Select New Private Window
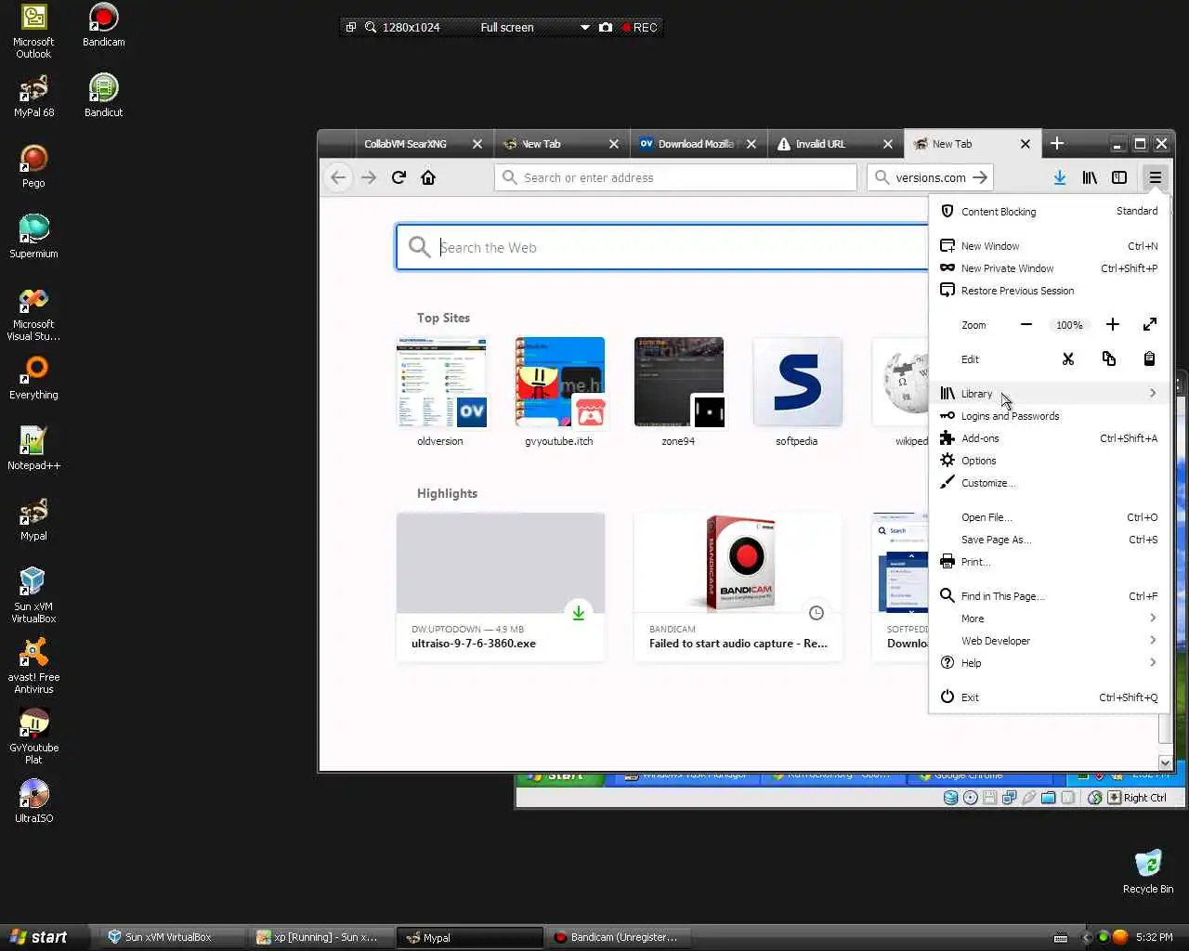This screenshot has height=951, width=1189. coord(1049,268)
